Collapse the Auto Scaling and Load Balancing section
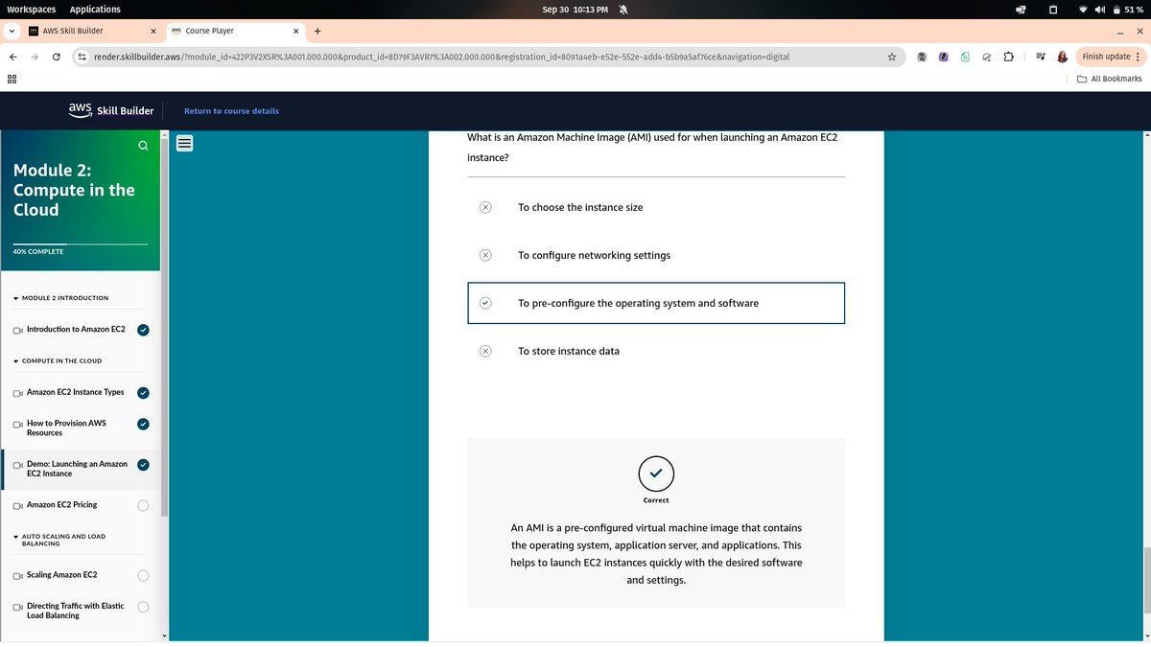Viewport: 1151px width, 647px height. pyautogui.click(x=59, y=540)
